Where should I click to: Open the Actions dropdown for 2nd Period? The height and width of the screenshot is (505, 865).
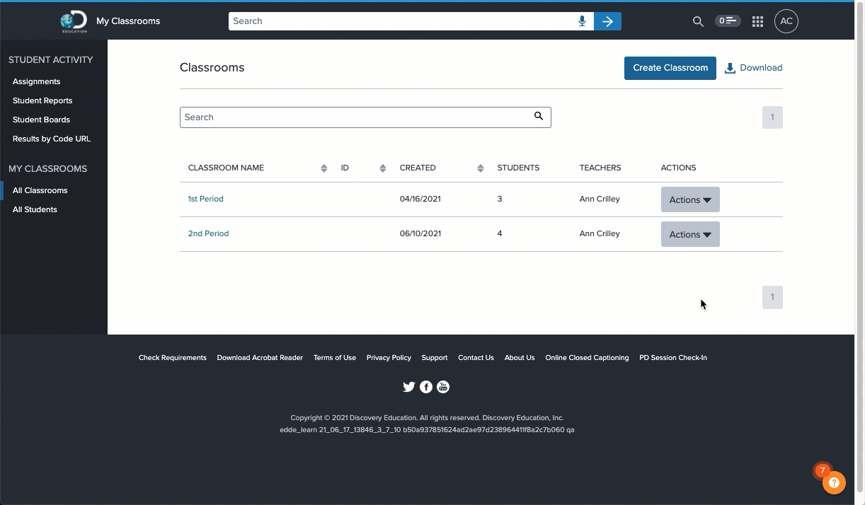pos(689,233)
